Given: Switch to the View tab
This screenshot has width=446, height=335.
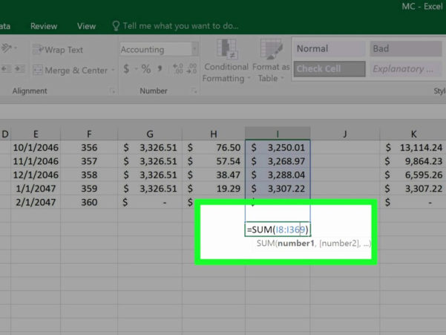Looking at the screenshot, I should pos(86,26).
